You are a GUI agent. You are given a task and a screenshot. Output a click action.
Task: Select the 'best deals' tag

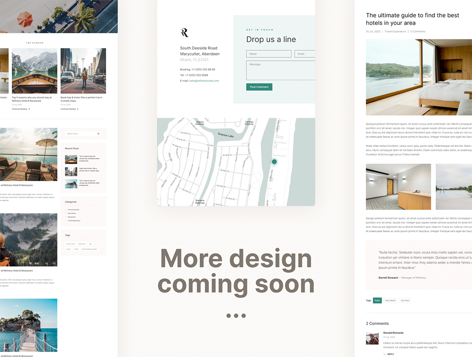coord(390,301)
